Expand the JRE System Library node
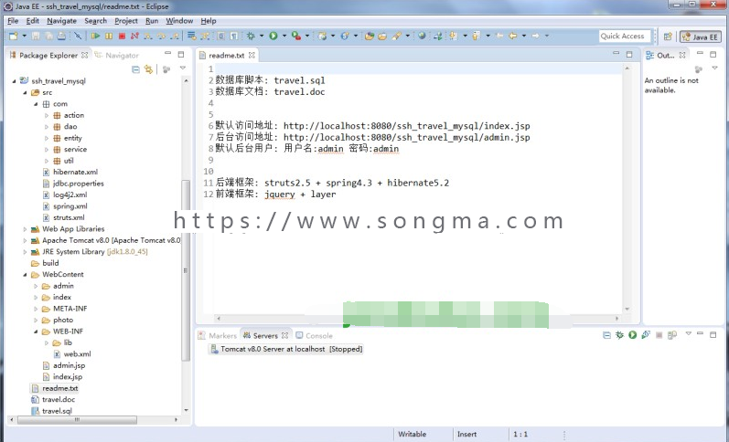The height and width of the screenshot is (442, 729). pos(25,252)
